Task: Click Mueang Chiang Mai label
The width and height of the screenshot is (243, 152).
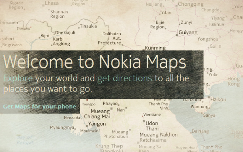Action: point(97,114)
